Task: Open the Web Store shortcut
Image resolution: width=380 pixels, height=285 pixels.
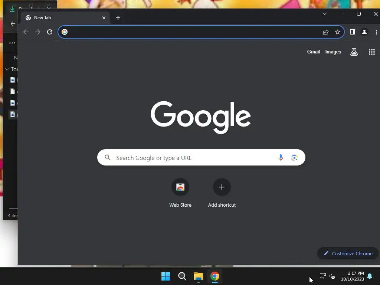Action: (180, 193)
